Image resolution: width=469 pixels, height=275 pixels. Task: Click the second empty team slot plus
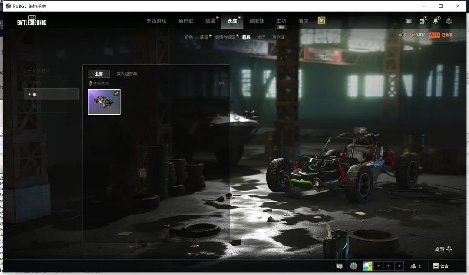coord(389,266)
